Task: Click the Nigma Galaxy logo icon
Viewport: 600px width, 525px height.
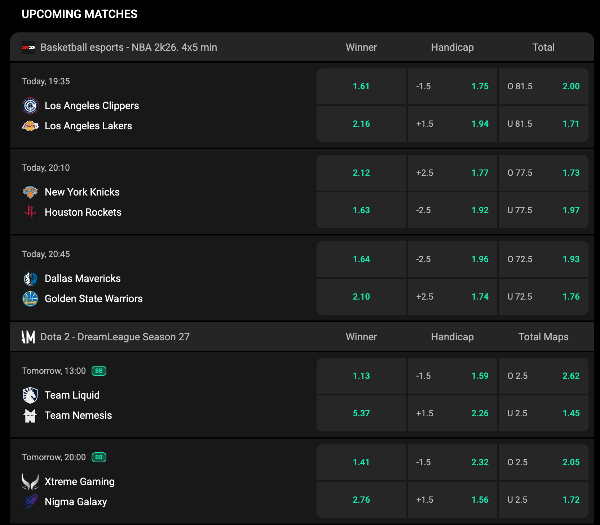Action: tap(30, 502)
